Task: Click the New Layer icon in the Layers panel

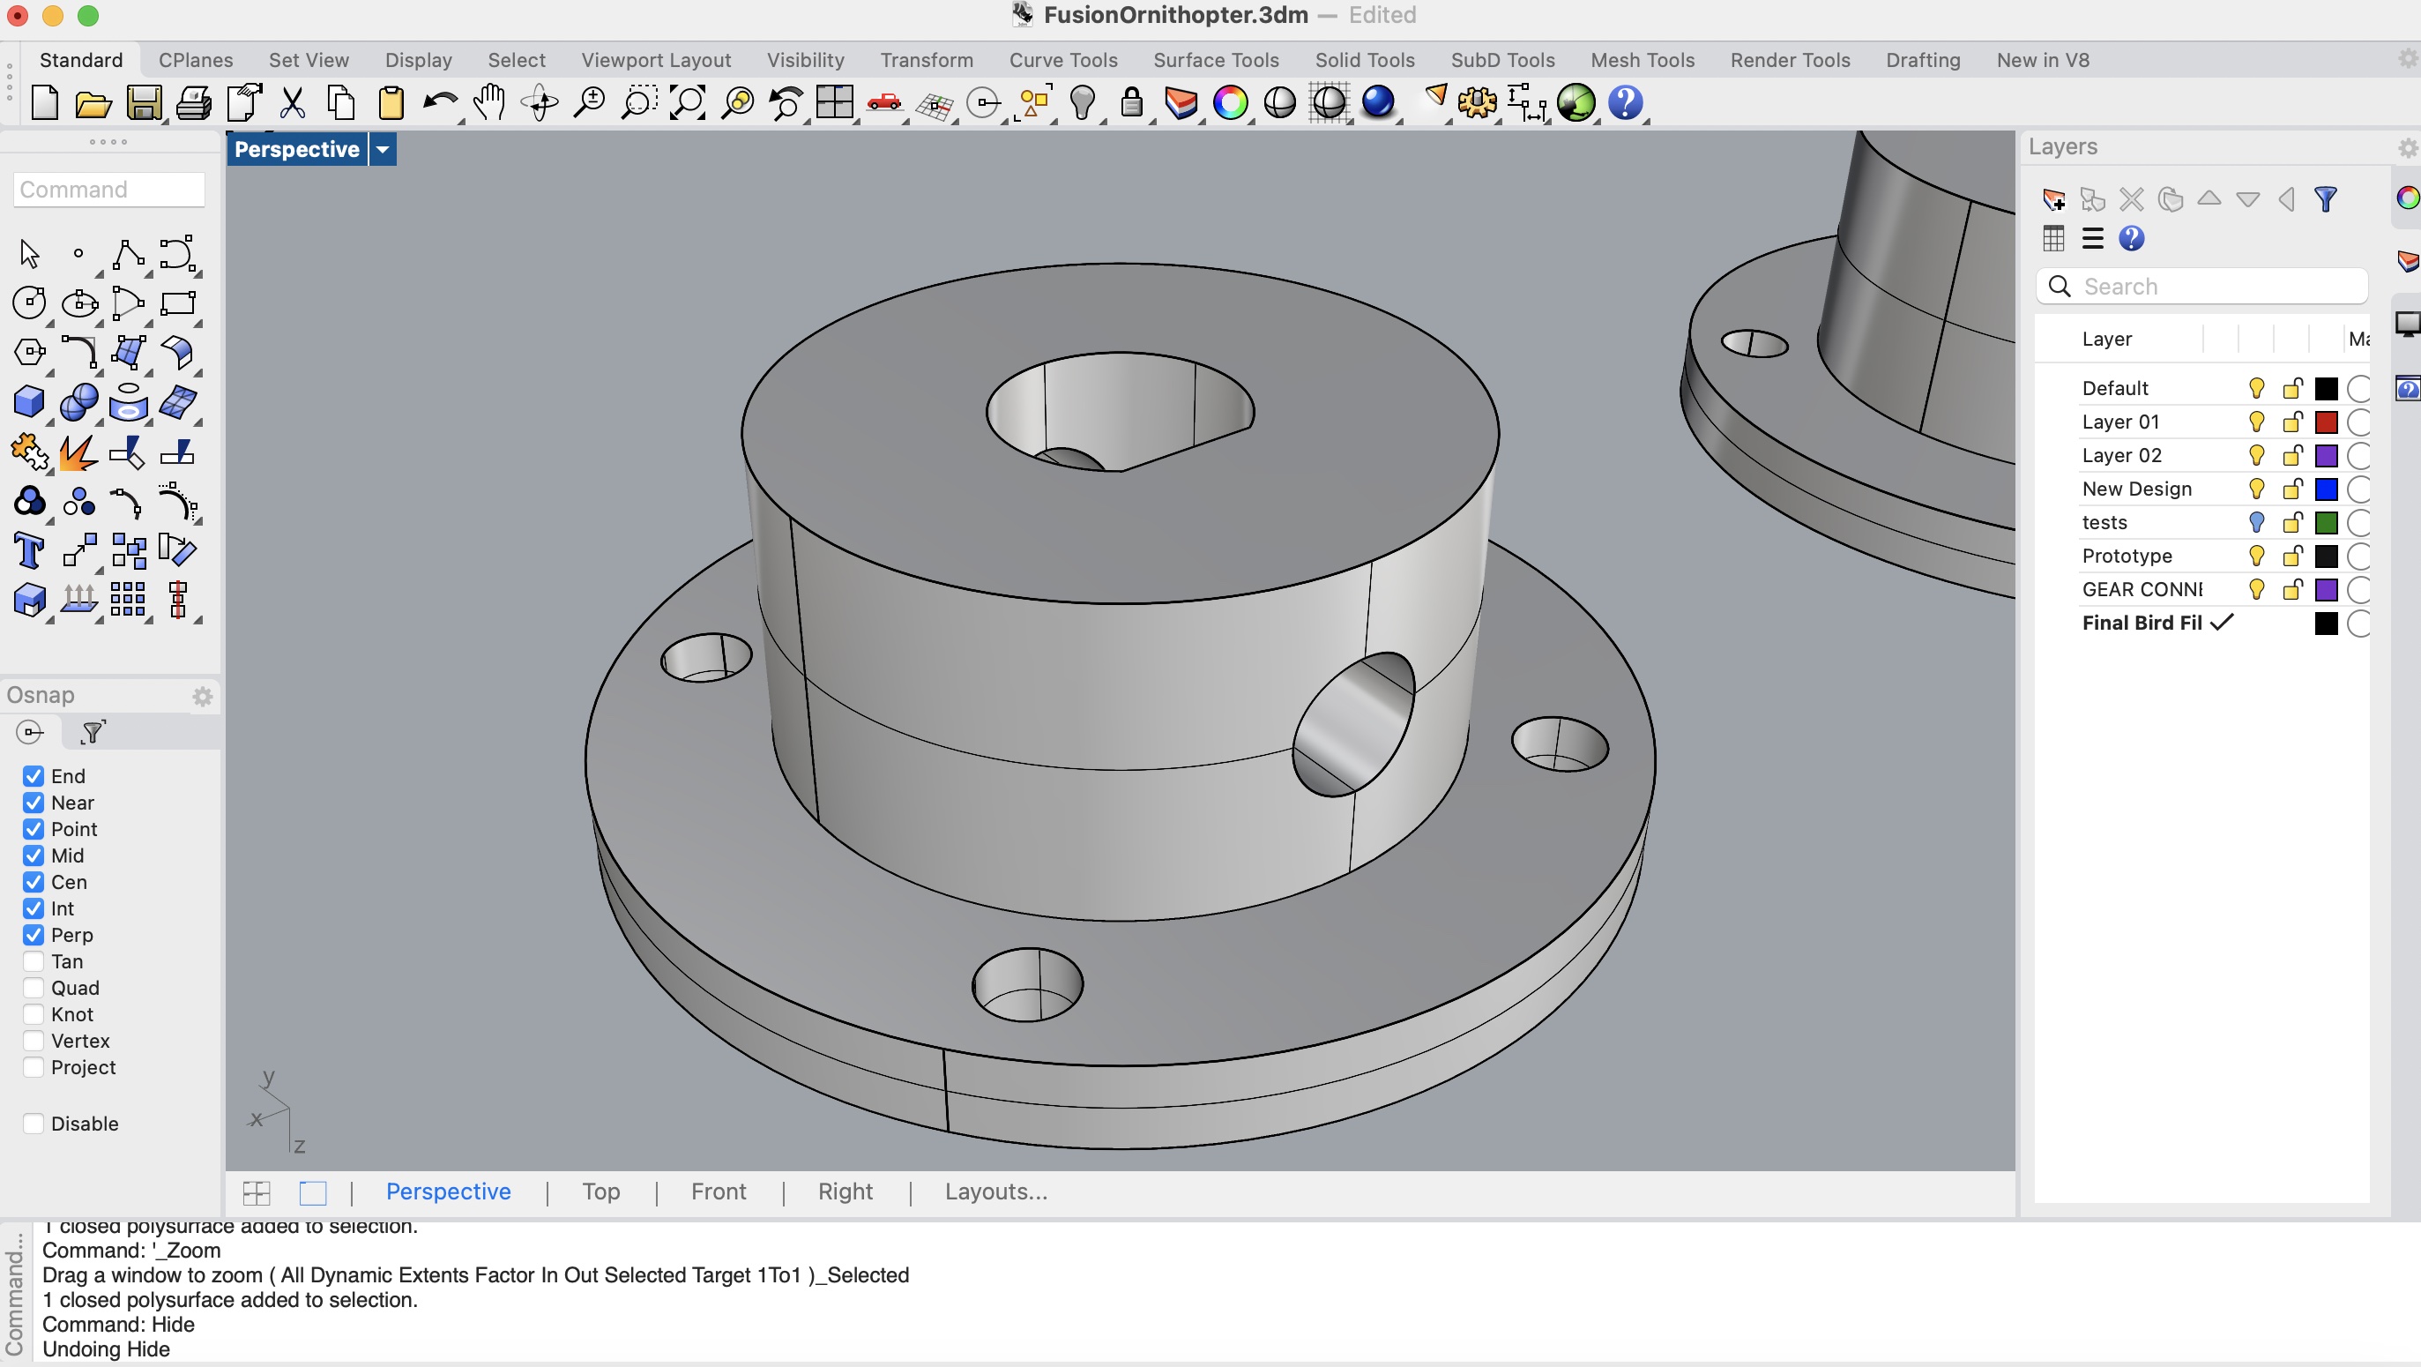Action: click(x=2053, y=199)
